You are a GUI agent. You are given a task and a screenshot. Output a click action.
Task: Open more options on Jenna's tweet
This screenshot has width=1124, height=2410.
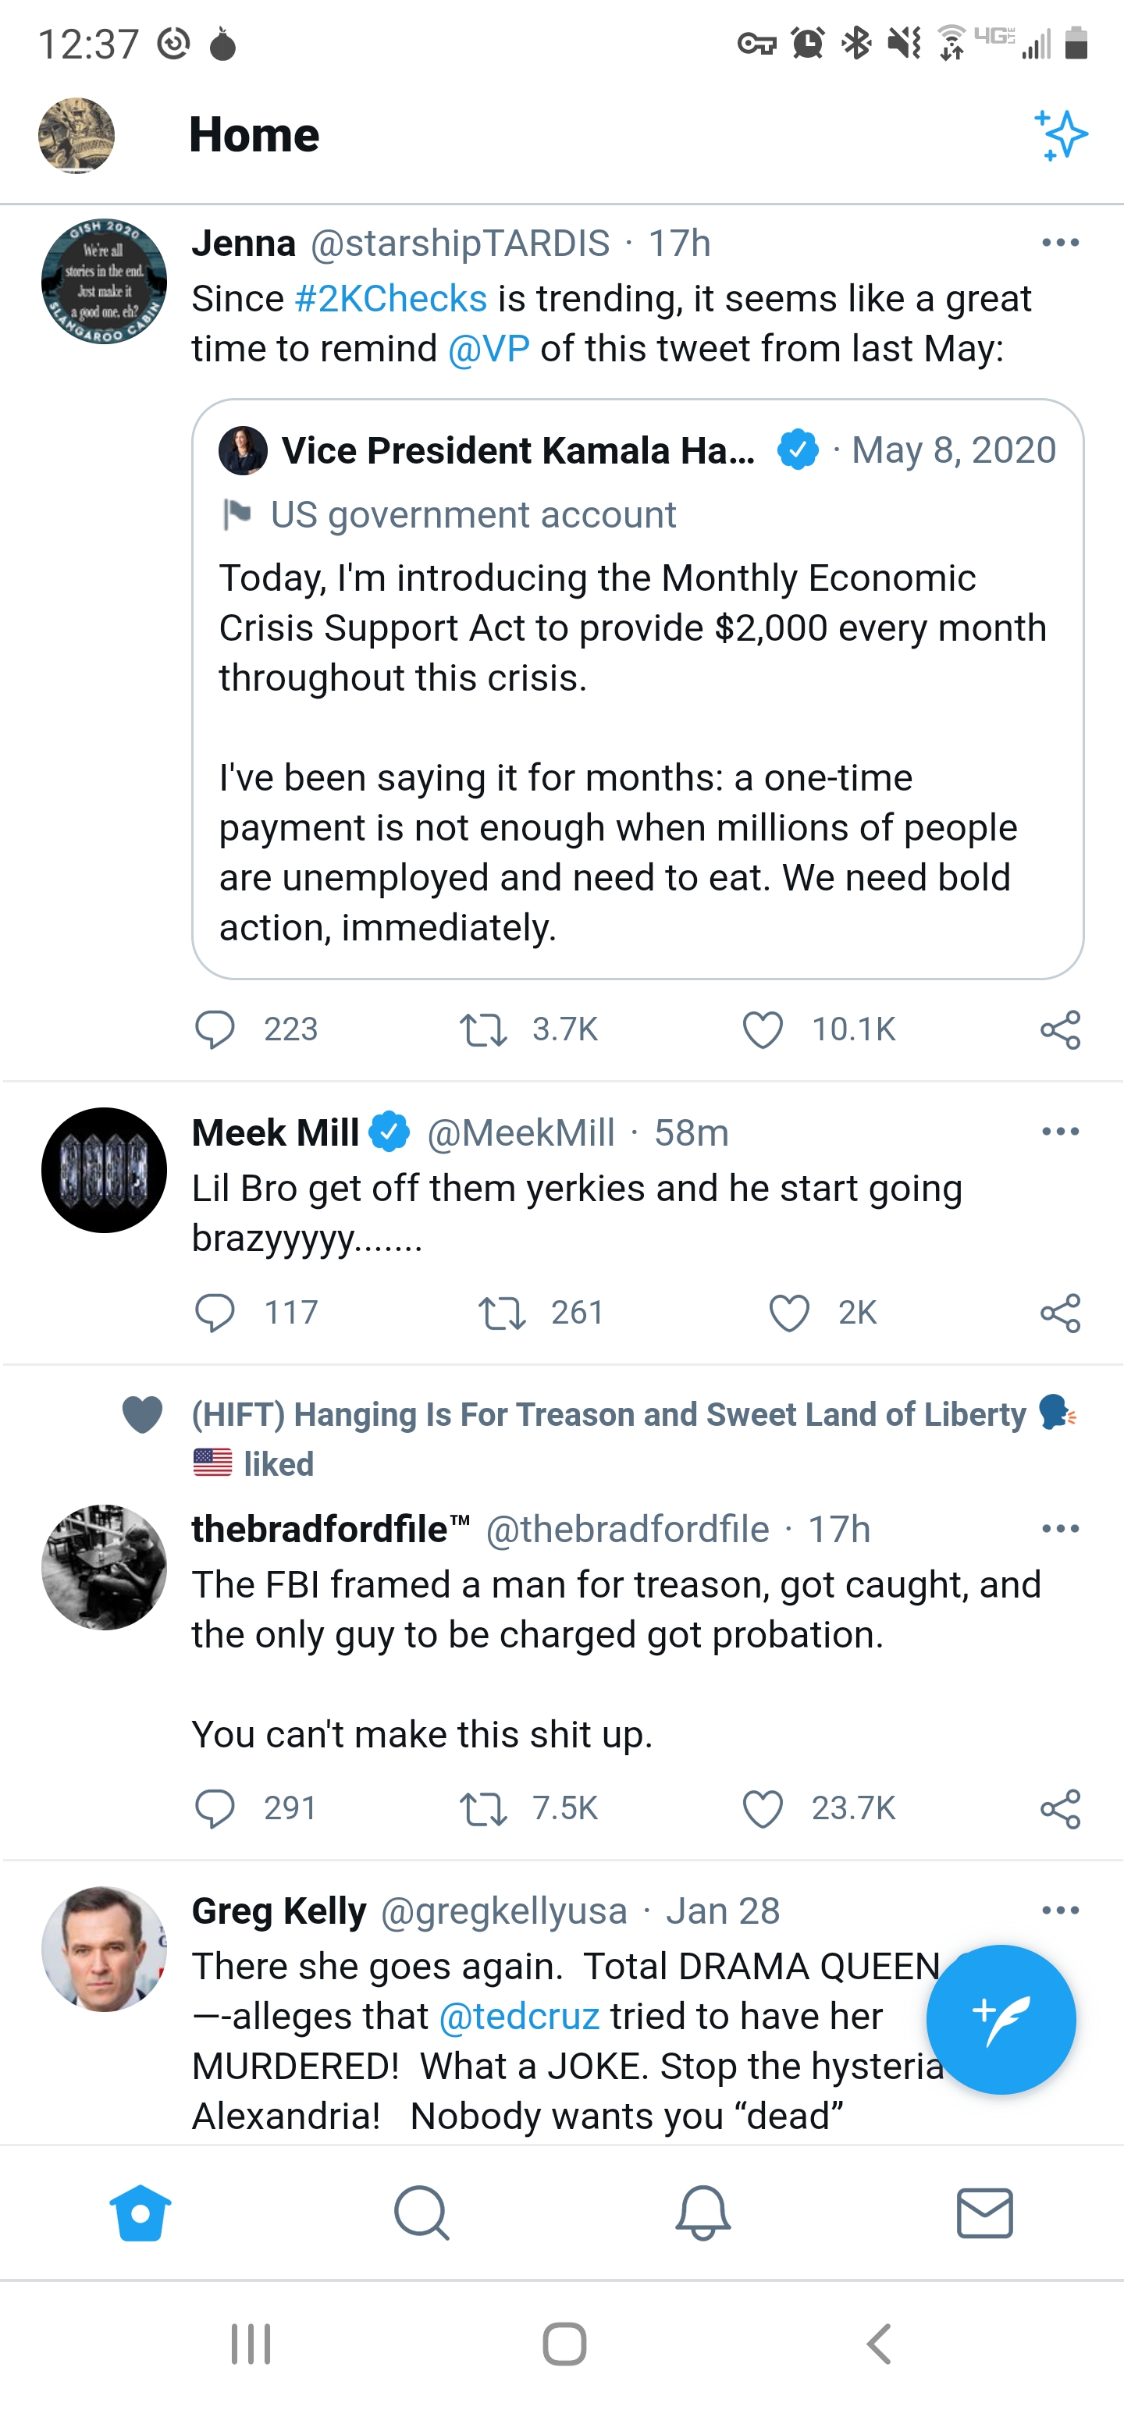pos(1060,243)
